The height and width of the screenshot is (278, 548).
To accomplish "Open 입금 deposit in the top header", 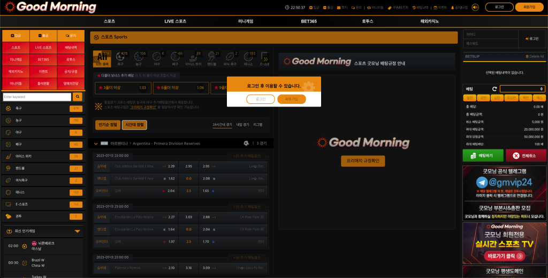I will (x=314, y=7).
